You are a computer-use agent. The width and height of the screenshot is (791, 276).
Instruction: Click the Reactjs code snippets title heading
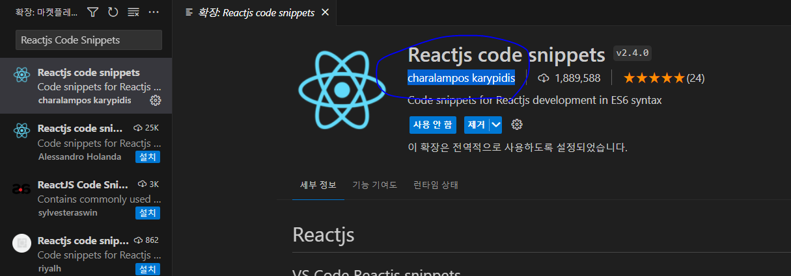(x=507, y=55)
